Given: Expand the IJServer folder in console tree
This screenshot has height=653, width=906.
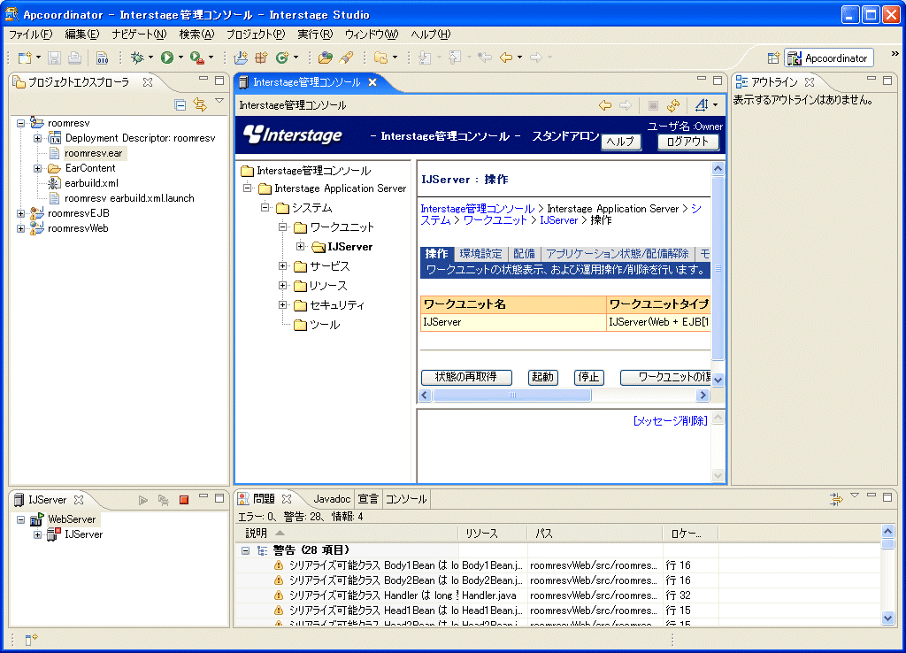Looking at the screenshot, I should point(301,246).
